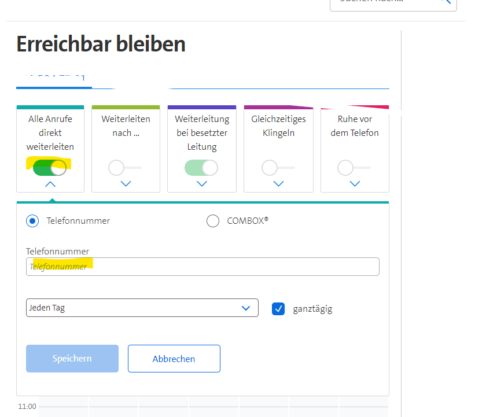The image size is (486, 417).
Task: Expand the 'Gleichzeitiges Klingeln' chevron
Action: pyautogui.click(x=278, y=184)
